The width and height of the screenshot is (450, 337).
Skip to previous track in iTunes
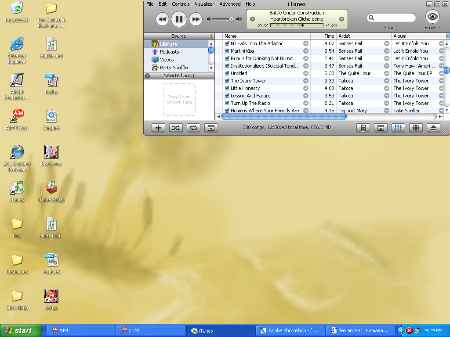(162, 19)
